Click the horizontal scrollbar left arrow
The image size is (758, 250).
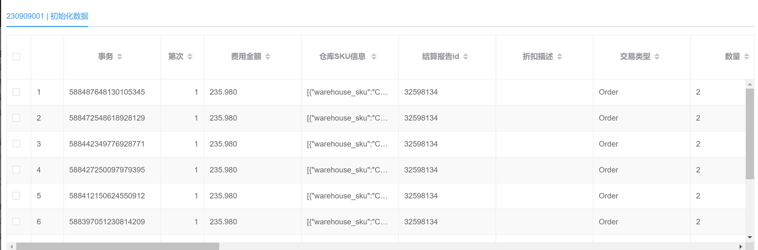point(11,246)
